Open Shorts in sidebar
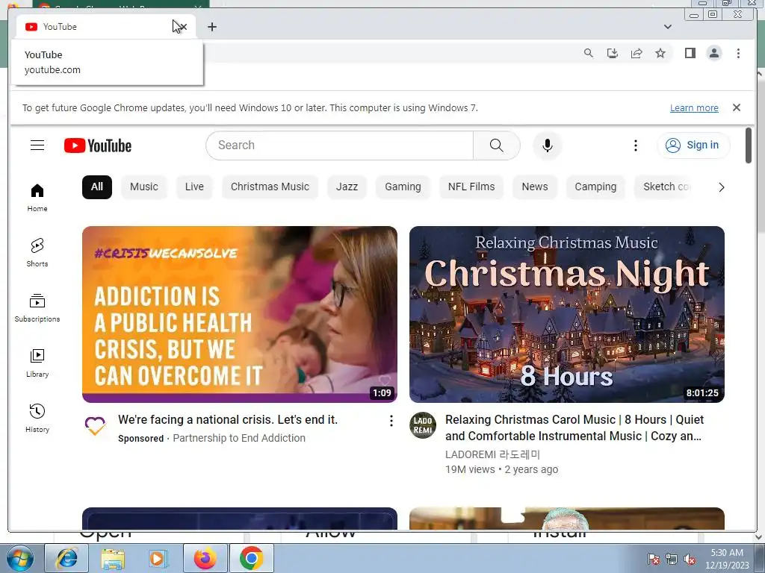This screenshot has width=765, height=573. 37,253
